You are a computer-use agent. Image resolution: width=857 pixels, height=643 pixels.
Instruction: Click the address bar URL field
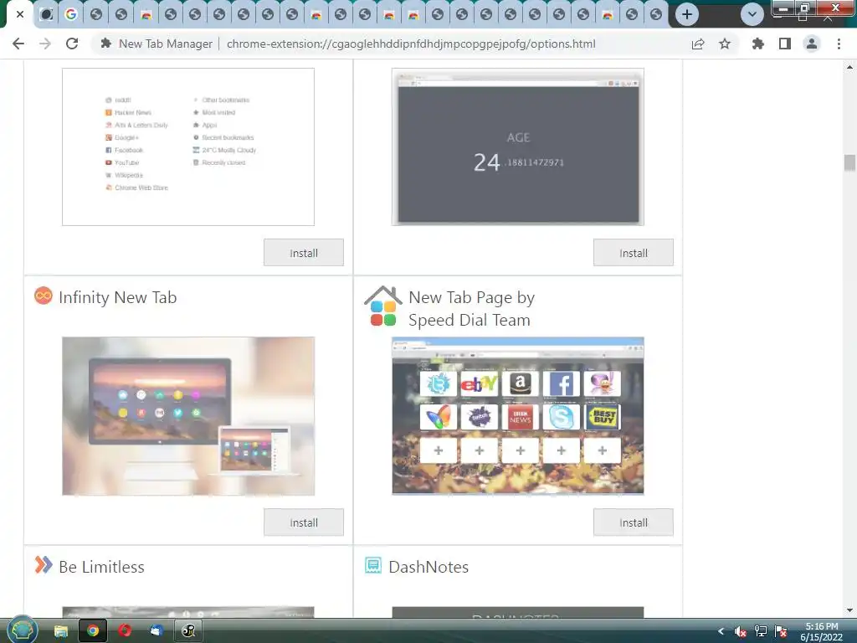(410, 44)
